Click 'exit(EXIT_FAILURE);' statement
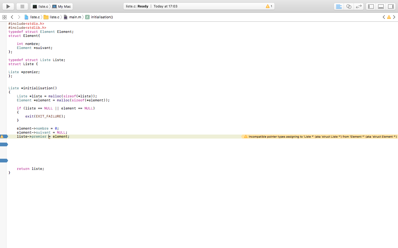398x248 pixels. (45, 116)
